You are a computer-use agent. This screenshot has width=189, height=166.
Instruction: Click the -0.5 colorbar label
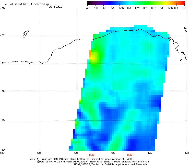tap(103, 8)
